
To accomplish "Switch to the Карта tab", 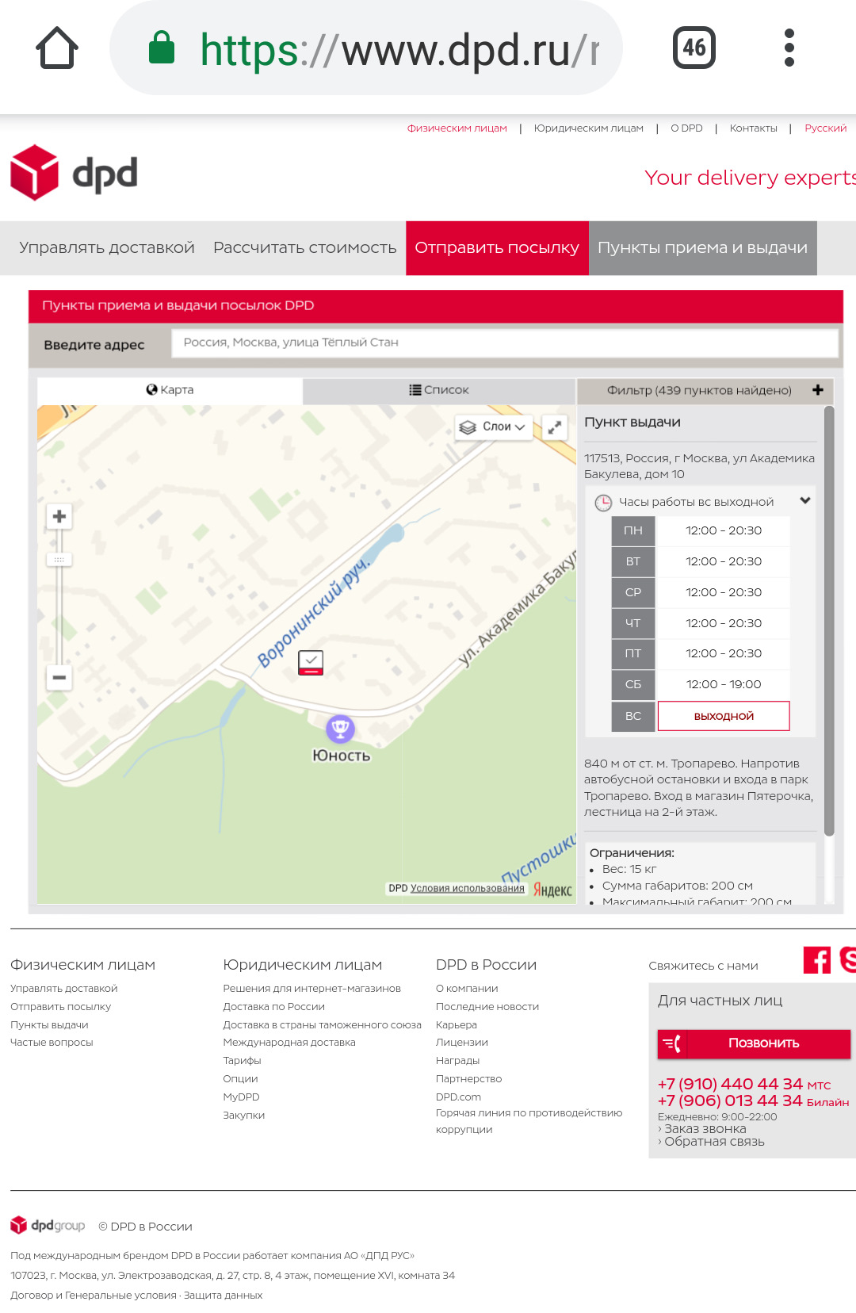I will point(170,390).
